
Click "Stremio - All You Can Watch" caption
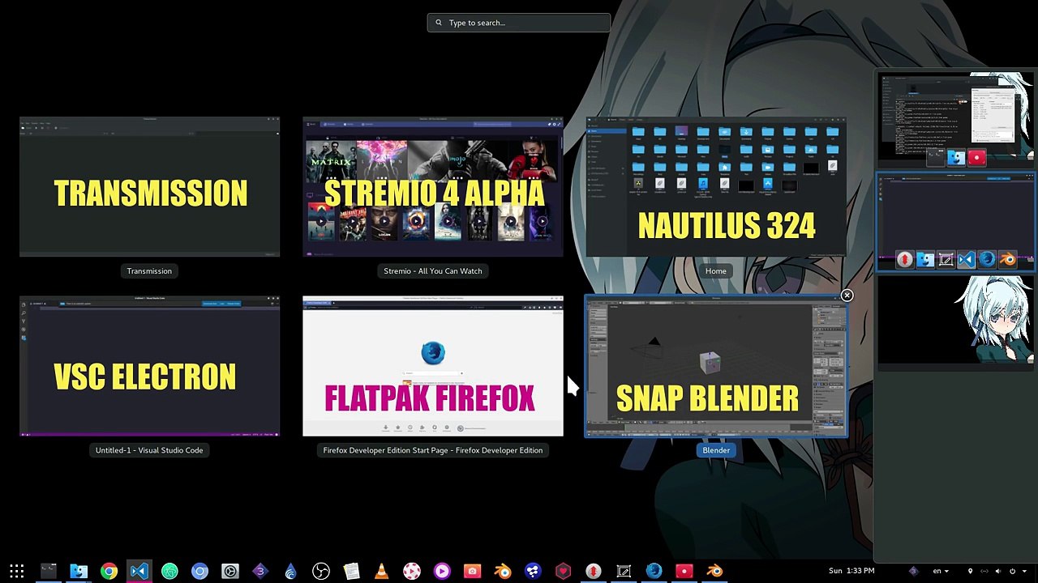433,271
